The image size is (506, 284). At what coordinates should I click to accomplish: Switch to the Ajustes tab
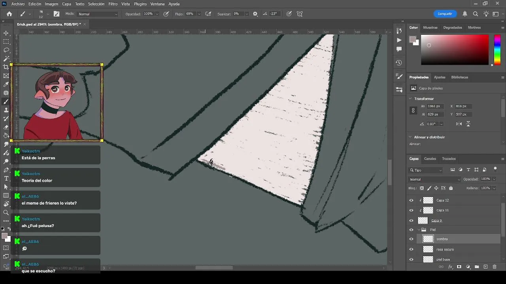pos(440,77)
